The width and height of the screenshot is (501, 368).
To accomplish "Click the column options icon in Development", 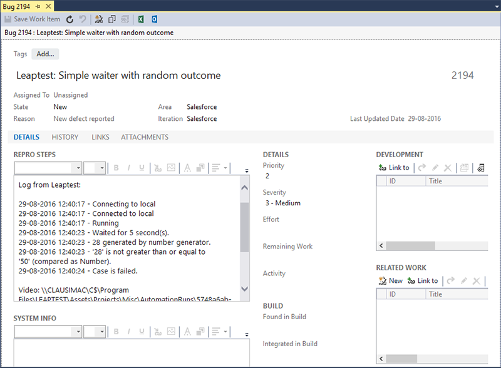I will (x=481, y=168).
